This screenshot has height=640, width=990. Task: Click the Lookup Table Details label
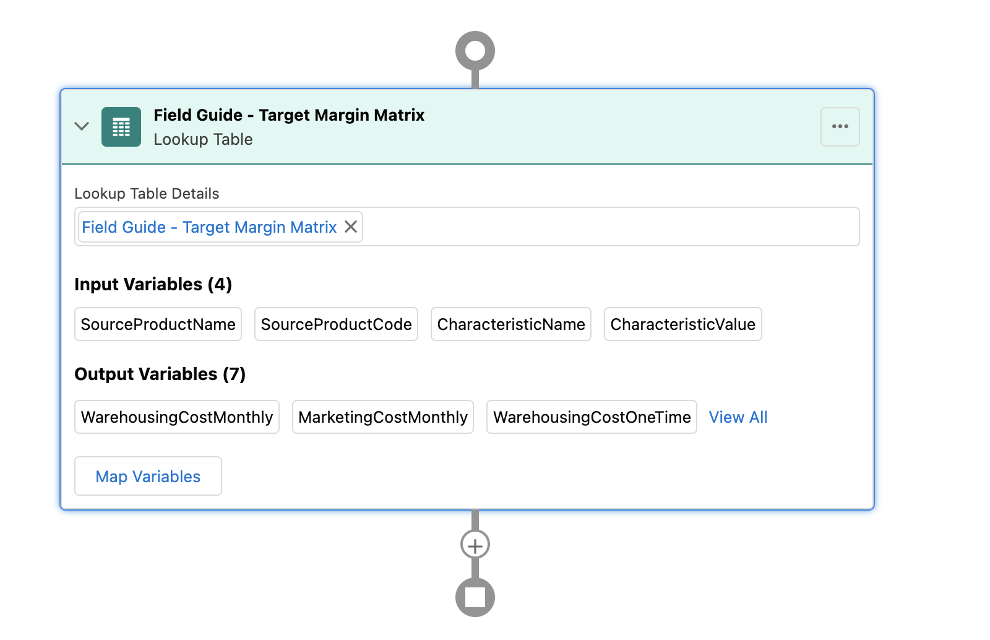(x=147, y=194)
